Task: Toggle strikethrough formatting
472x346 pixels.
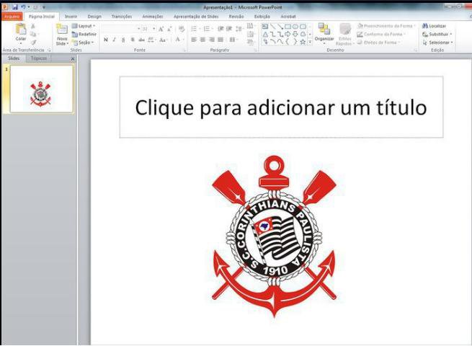Action: (x=141, y=40)
